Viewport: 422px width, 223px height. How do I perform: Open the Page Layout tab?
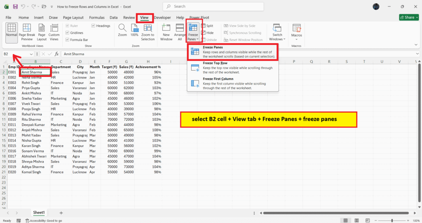point(73,17)
